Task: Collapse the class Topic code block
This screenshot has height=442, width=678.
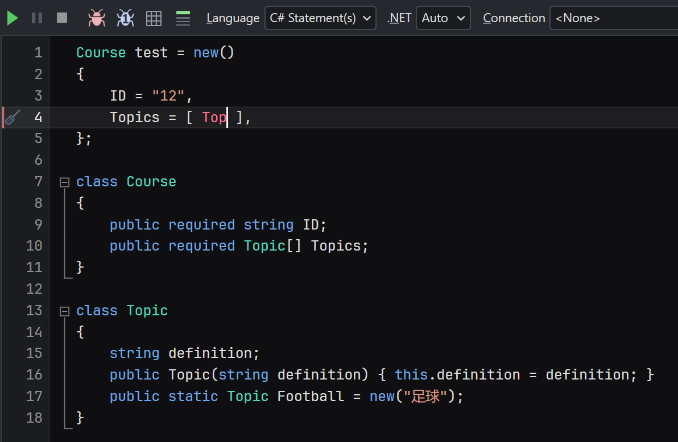Action: click(64, 311)
